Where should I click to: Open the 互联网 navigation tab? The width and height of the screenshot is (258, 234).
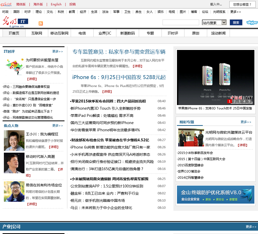(37, 33)
